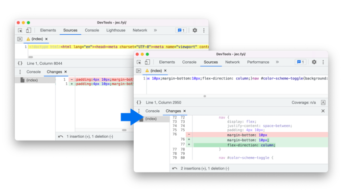The width and height of the screenshot is (343, 193).
Task: Toggle device toolbar in front DevTools window
Action: tap(147, 62)
